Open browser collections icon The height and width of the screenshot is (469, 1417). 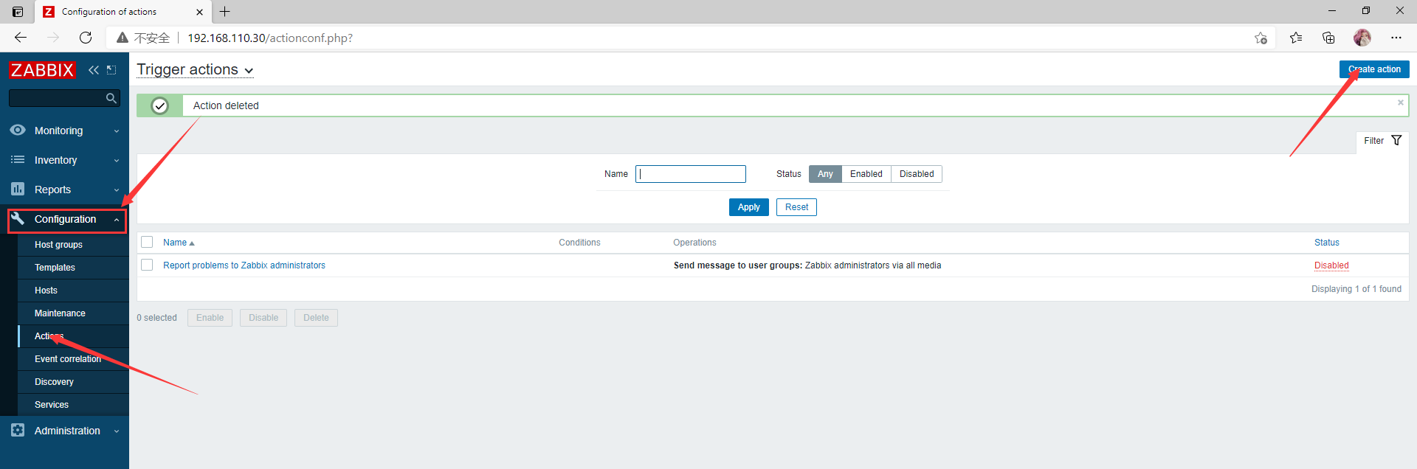(1328, 38)
